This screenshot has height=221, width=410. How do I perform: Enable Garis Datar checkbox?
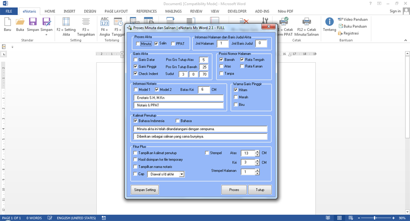click(135, 60)
